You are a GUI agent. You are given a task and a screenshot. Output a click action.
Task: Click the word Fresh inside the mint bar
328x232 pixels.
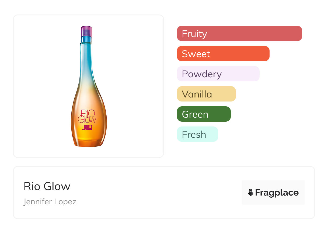(194, 135)
